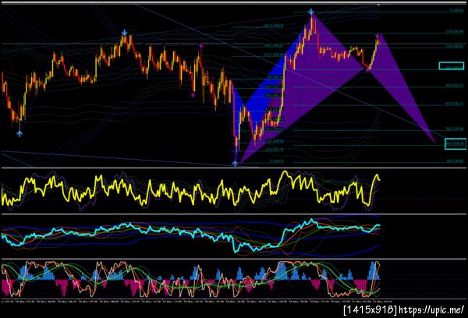Click the time axis labels along the chart bottom

point(197,301)
